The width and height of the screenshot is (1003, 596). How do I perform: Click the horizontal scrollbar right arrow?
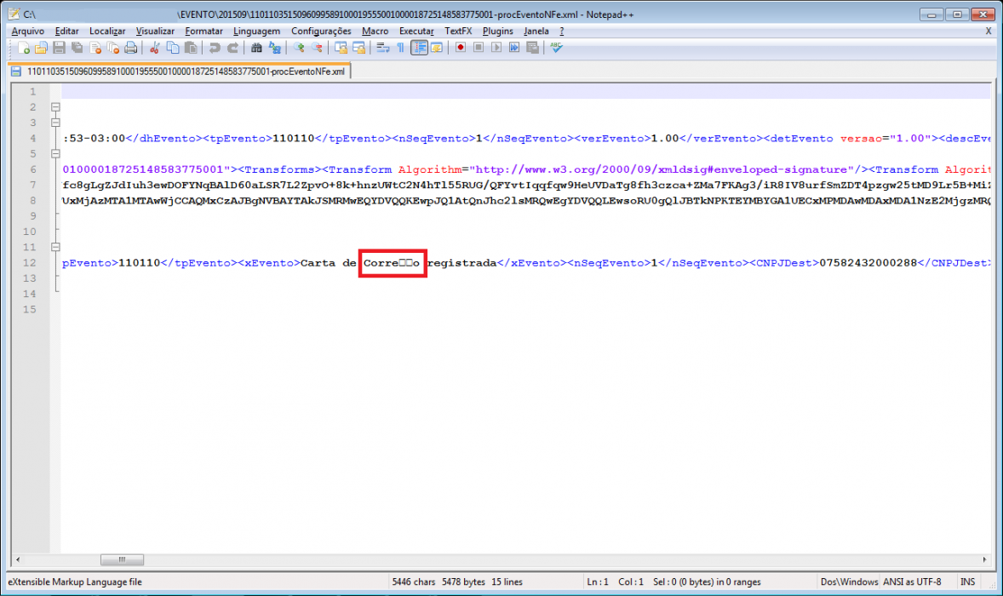pos(984,559)
